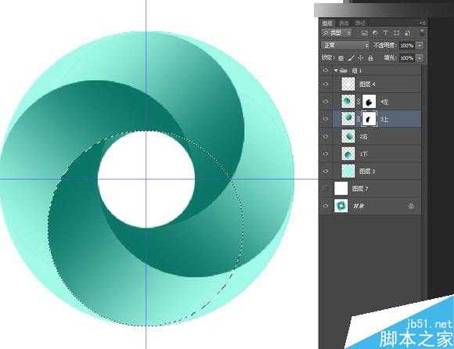
Task: Hide the 背景 background layer eye
Action: pyautogui.click(x=326, y=206)
